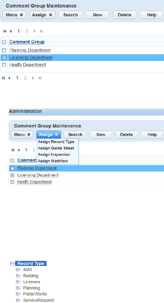This screenshot has width=164, height=303.
Task: Click last page icon below first table
Action: (40, 78)
